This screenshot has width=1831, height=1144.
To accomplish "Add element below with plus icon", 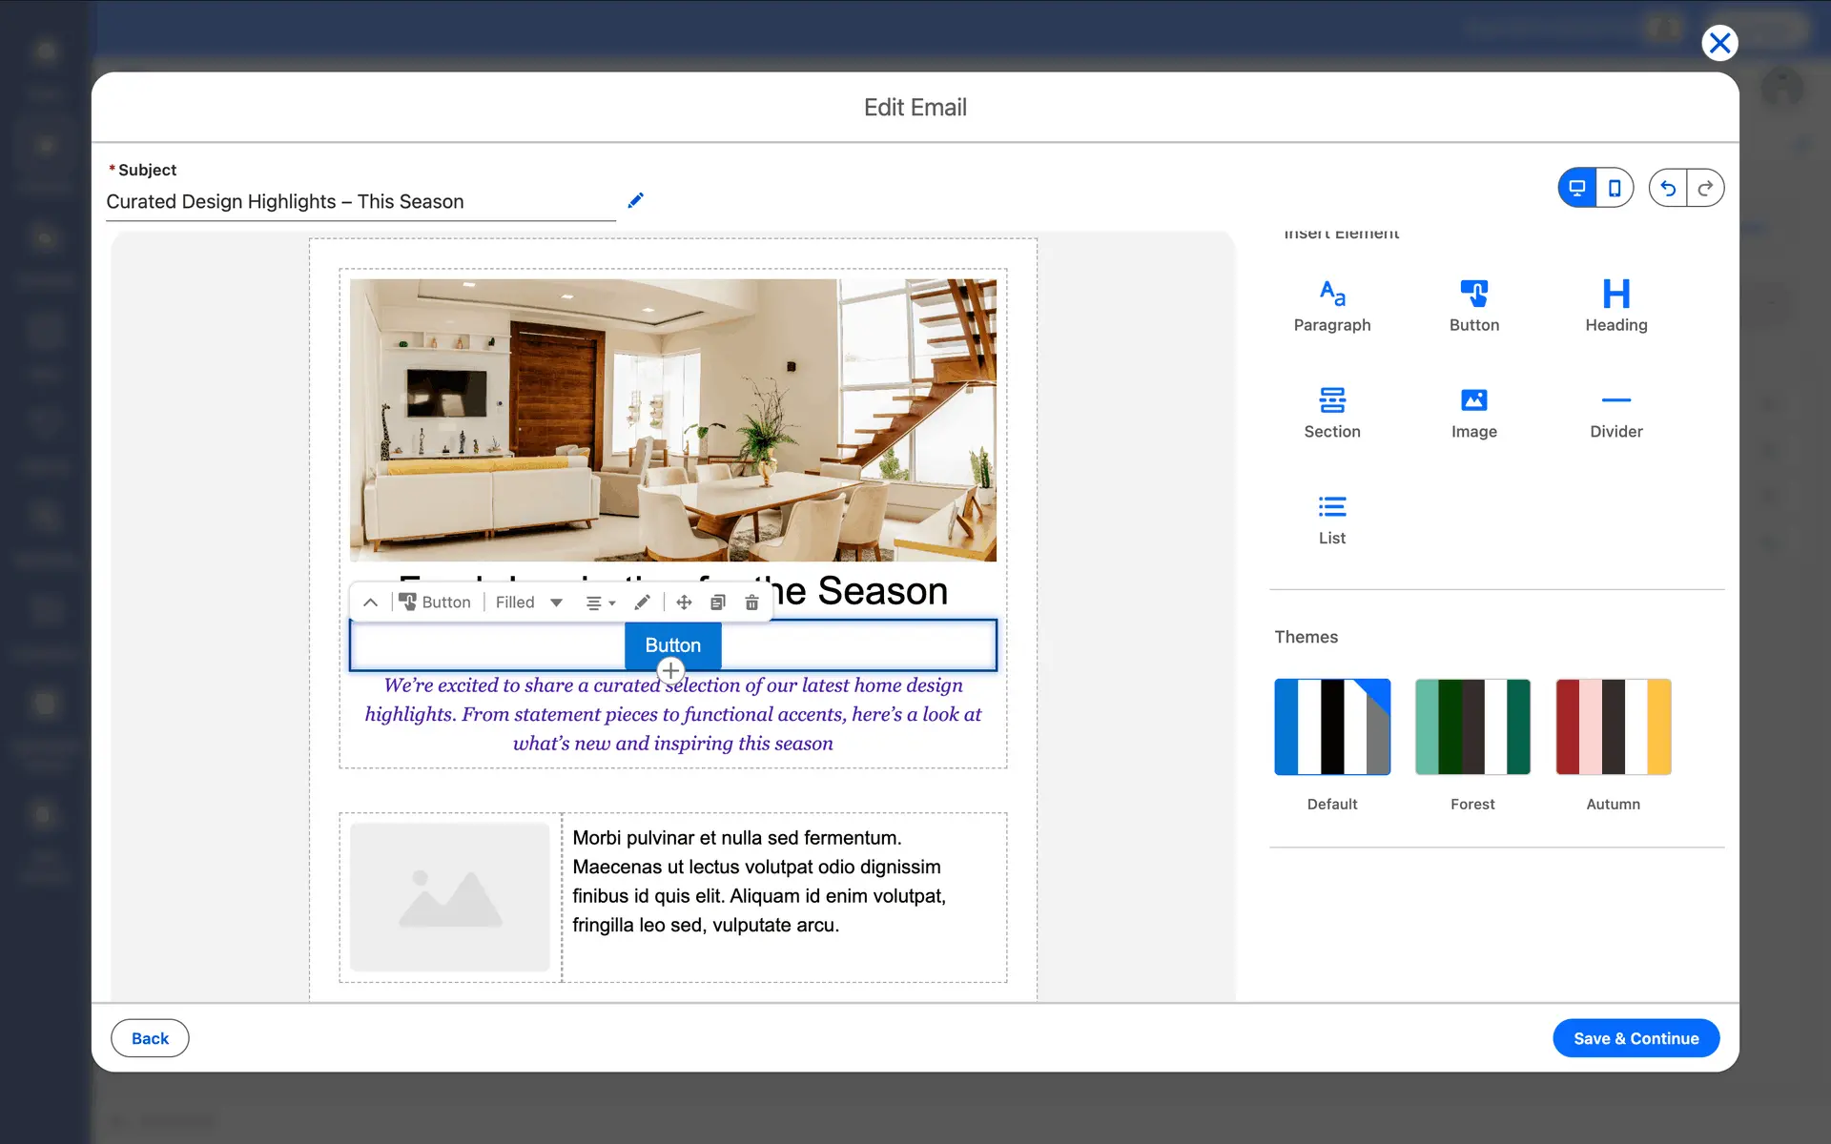I will point(671,670).
